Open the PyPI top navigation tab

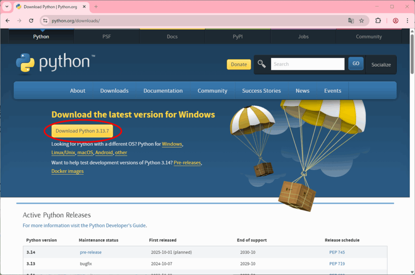coord(237,36)
